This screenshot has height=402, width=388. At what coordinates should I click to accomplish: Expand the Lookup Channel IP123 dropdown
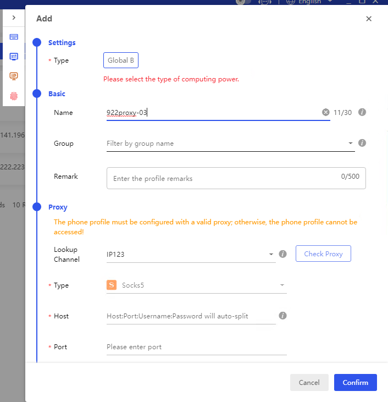point(190,254)
